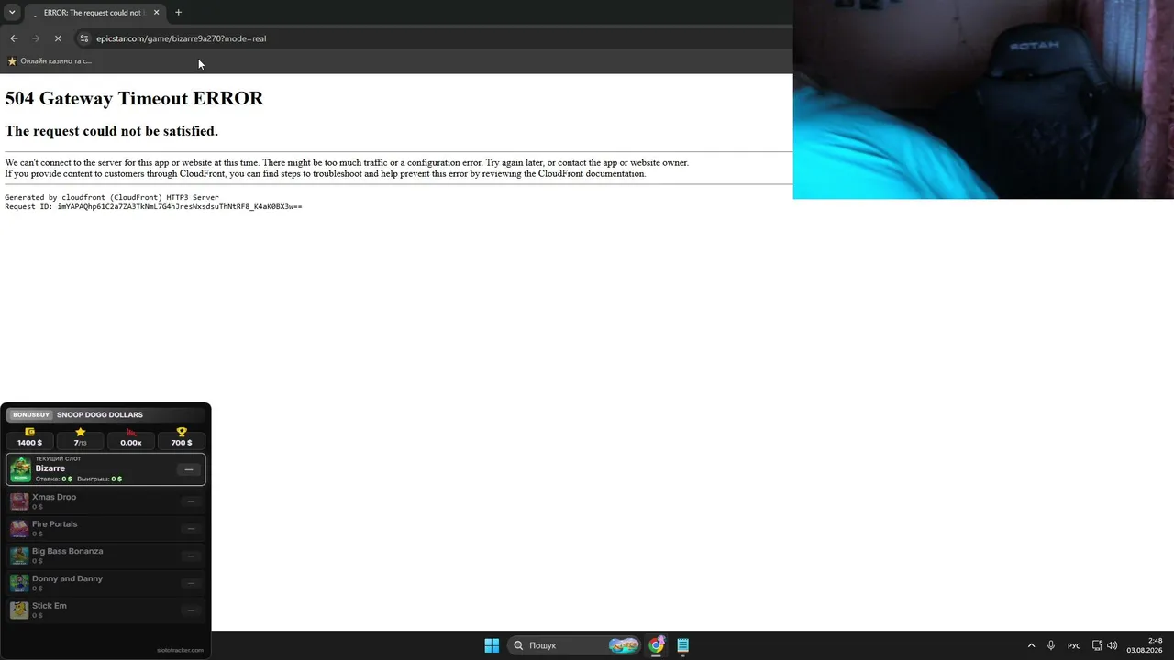
Task: Click the Fire Portals slot thumbnail
Action: pos(19,529)
